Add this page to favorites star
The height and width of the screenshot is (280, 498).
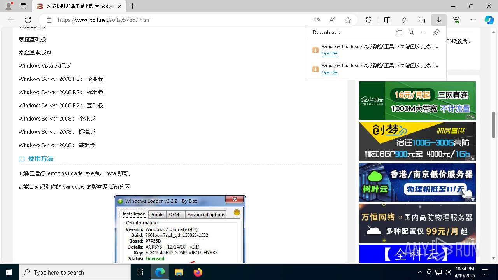click(348, 20)
